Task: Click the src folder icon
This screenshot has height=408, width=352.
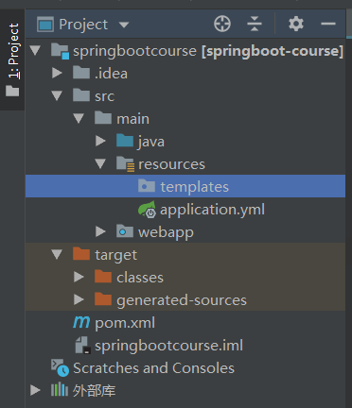Action: point(81,95)
